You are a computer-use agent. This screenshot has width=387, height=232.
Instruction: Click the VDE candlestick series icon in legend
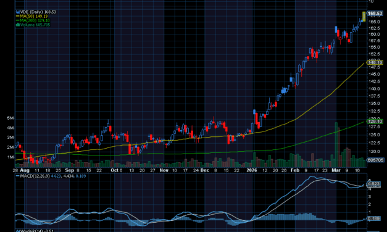click(x=17, y=12)
